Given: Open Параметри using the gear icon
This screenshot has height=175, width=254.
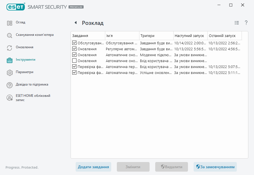Looking at the screenshot, I should pyautogui.click(x=9, y=72).
